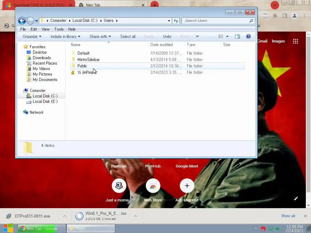Open the Include in library dropdown
Screen dimensions: 311x233
[x=65, y=36]
